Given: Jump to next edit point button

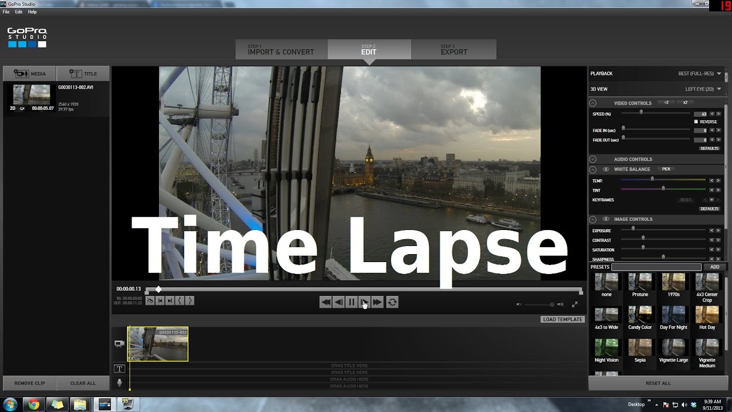Looking at the screenshot, I should click(x=170, y=300).
